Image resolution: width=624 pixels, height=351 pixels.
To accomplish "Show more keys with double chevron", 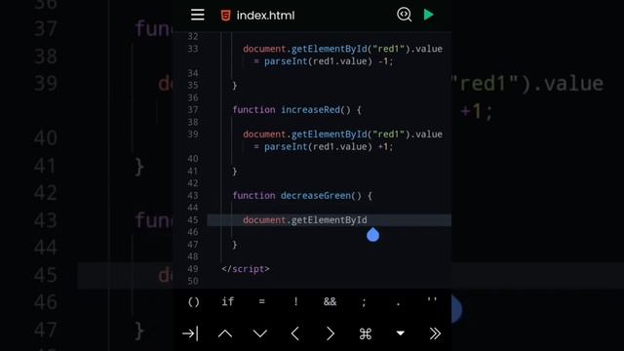I will pyautogui.click(x=435, y=333).
